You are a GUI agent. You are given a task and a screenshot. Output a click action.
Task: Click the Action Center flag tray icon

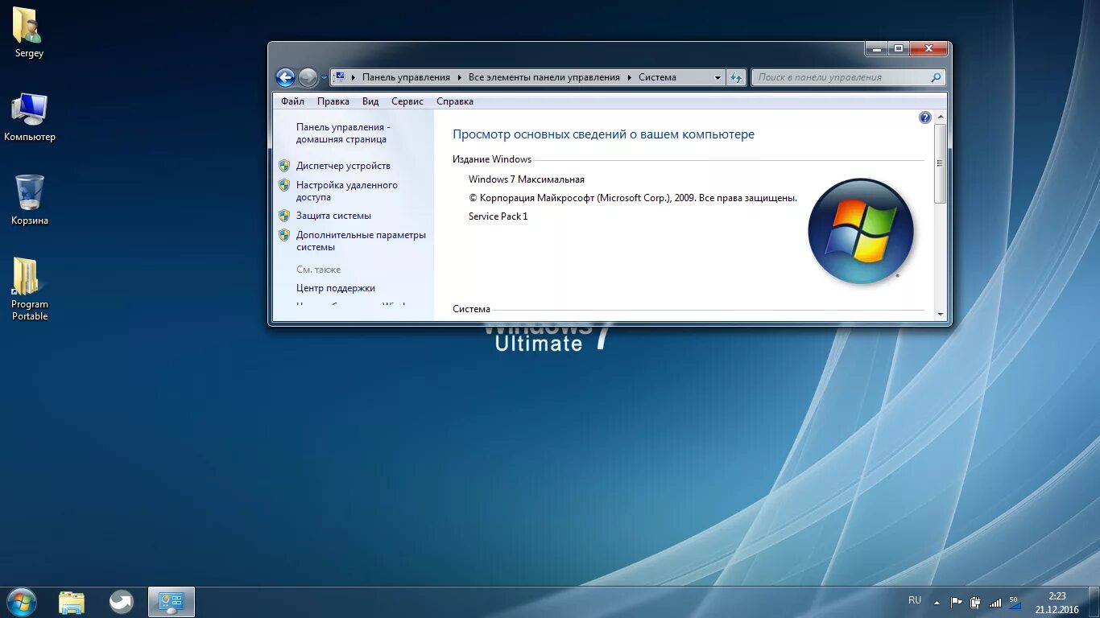click(x=957, y=602)
